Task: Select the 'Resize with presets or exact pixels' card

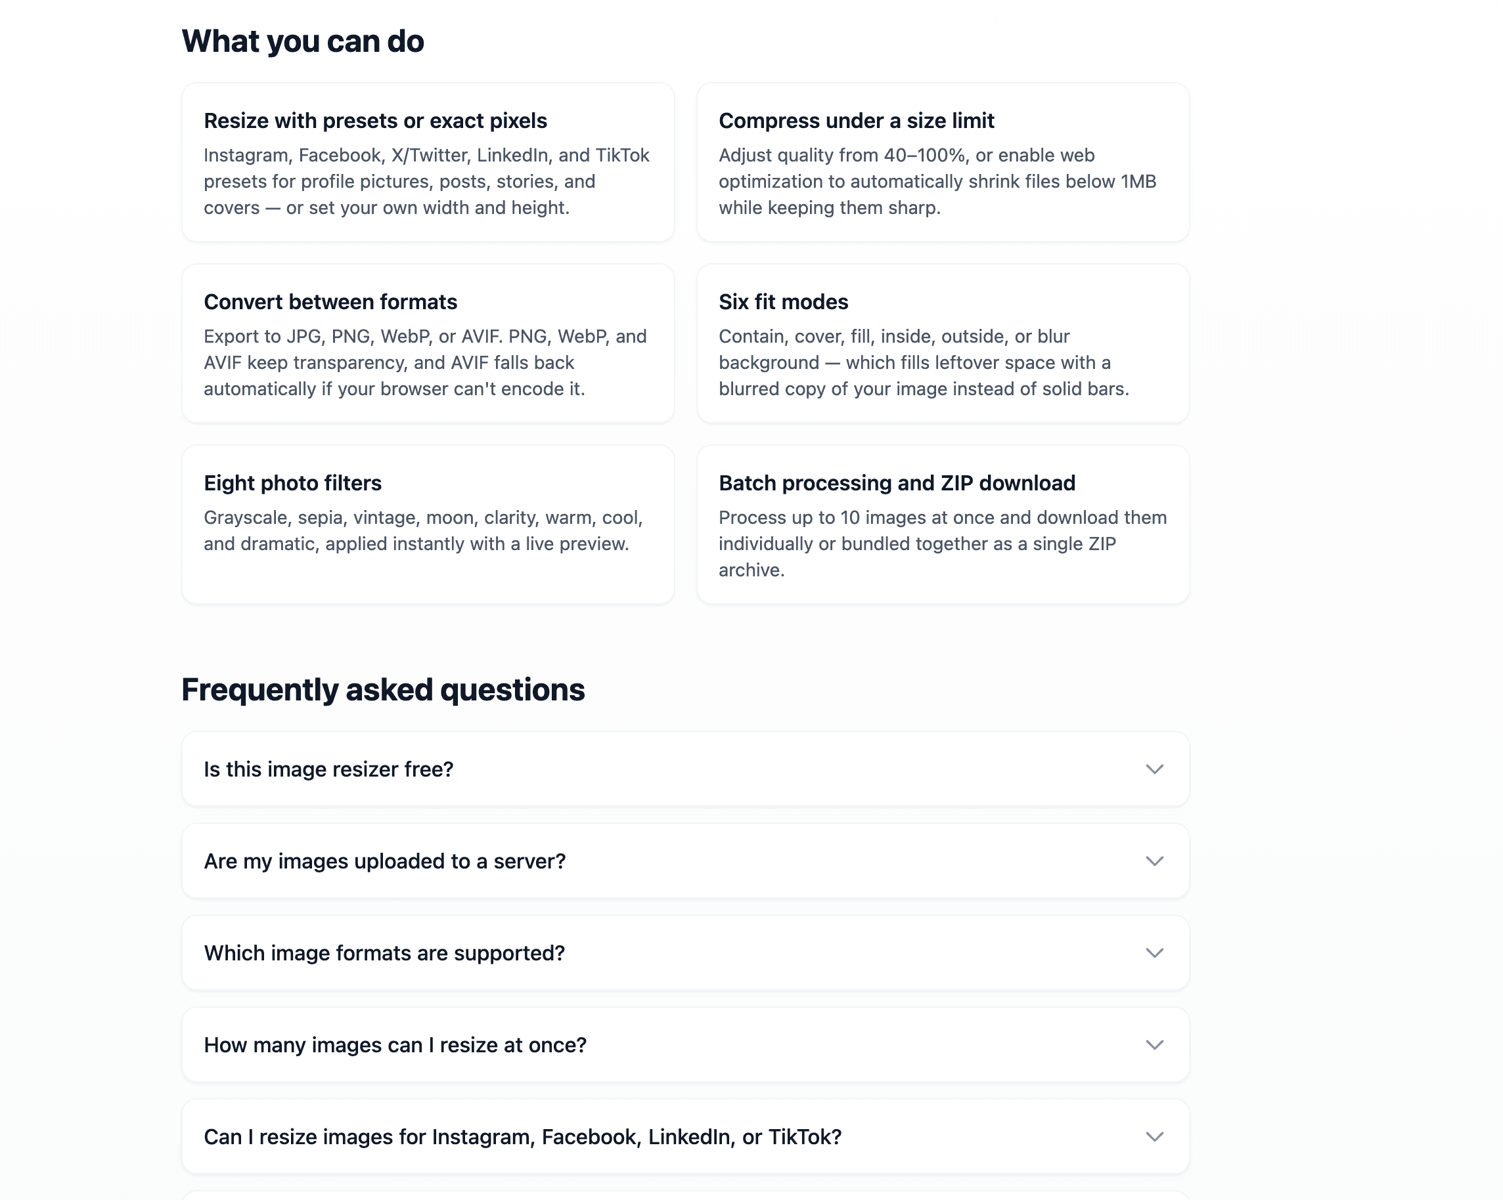Action: [x=428, y=162]
